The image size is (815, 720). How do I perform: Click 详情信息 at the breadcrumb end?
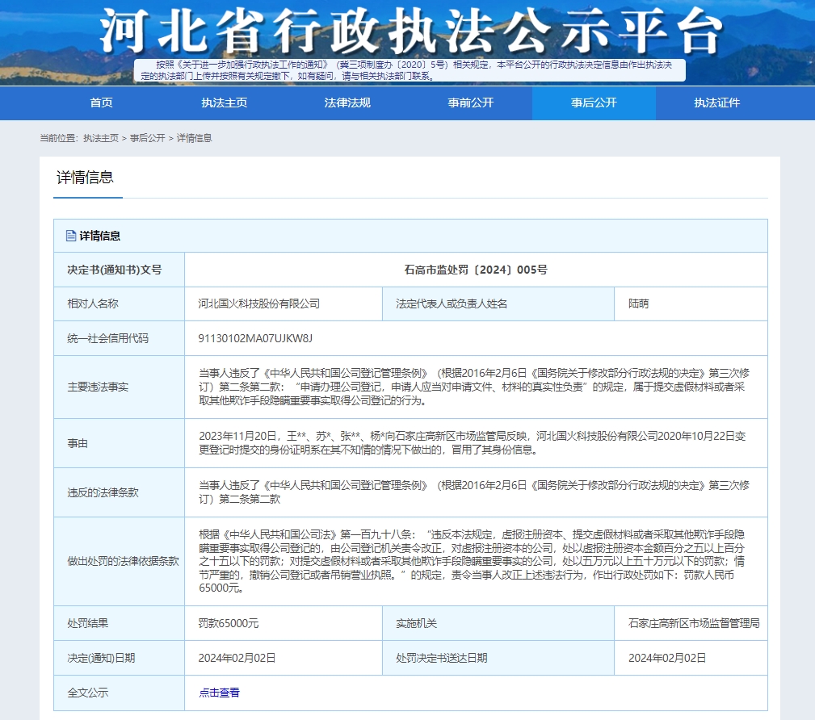[x=195, y=138]
